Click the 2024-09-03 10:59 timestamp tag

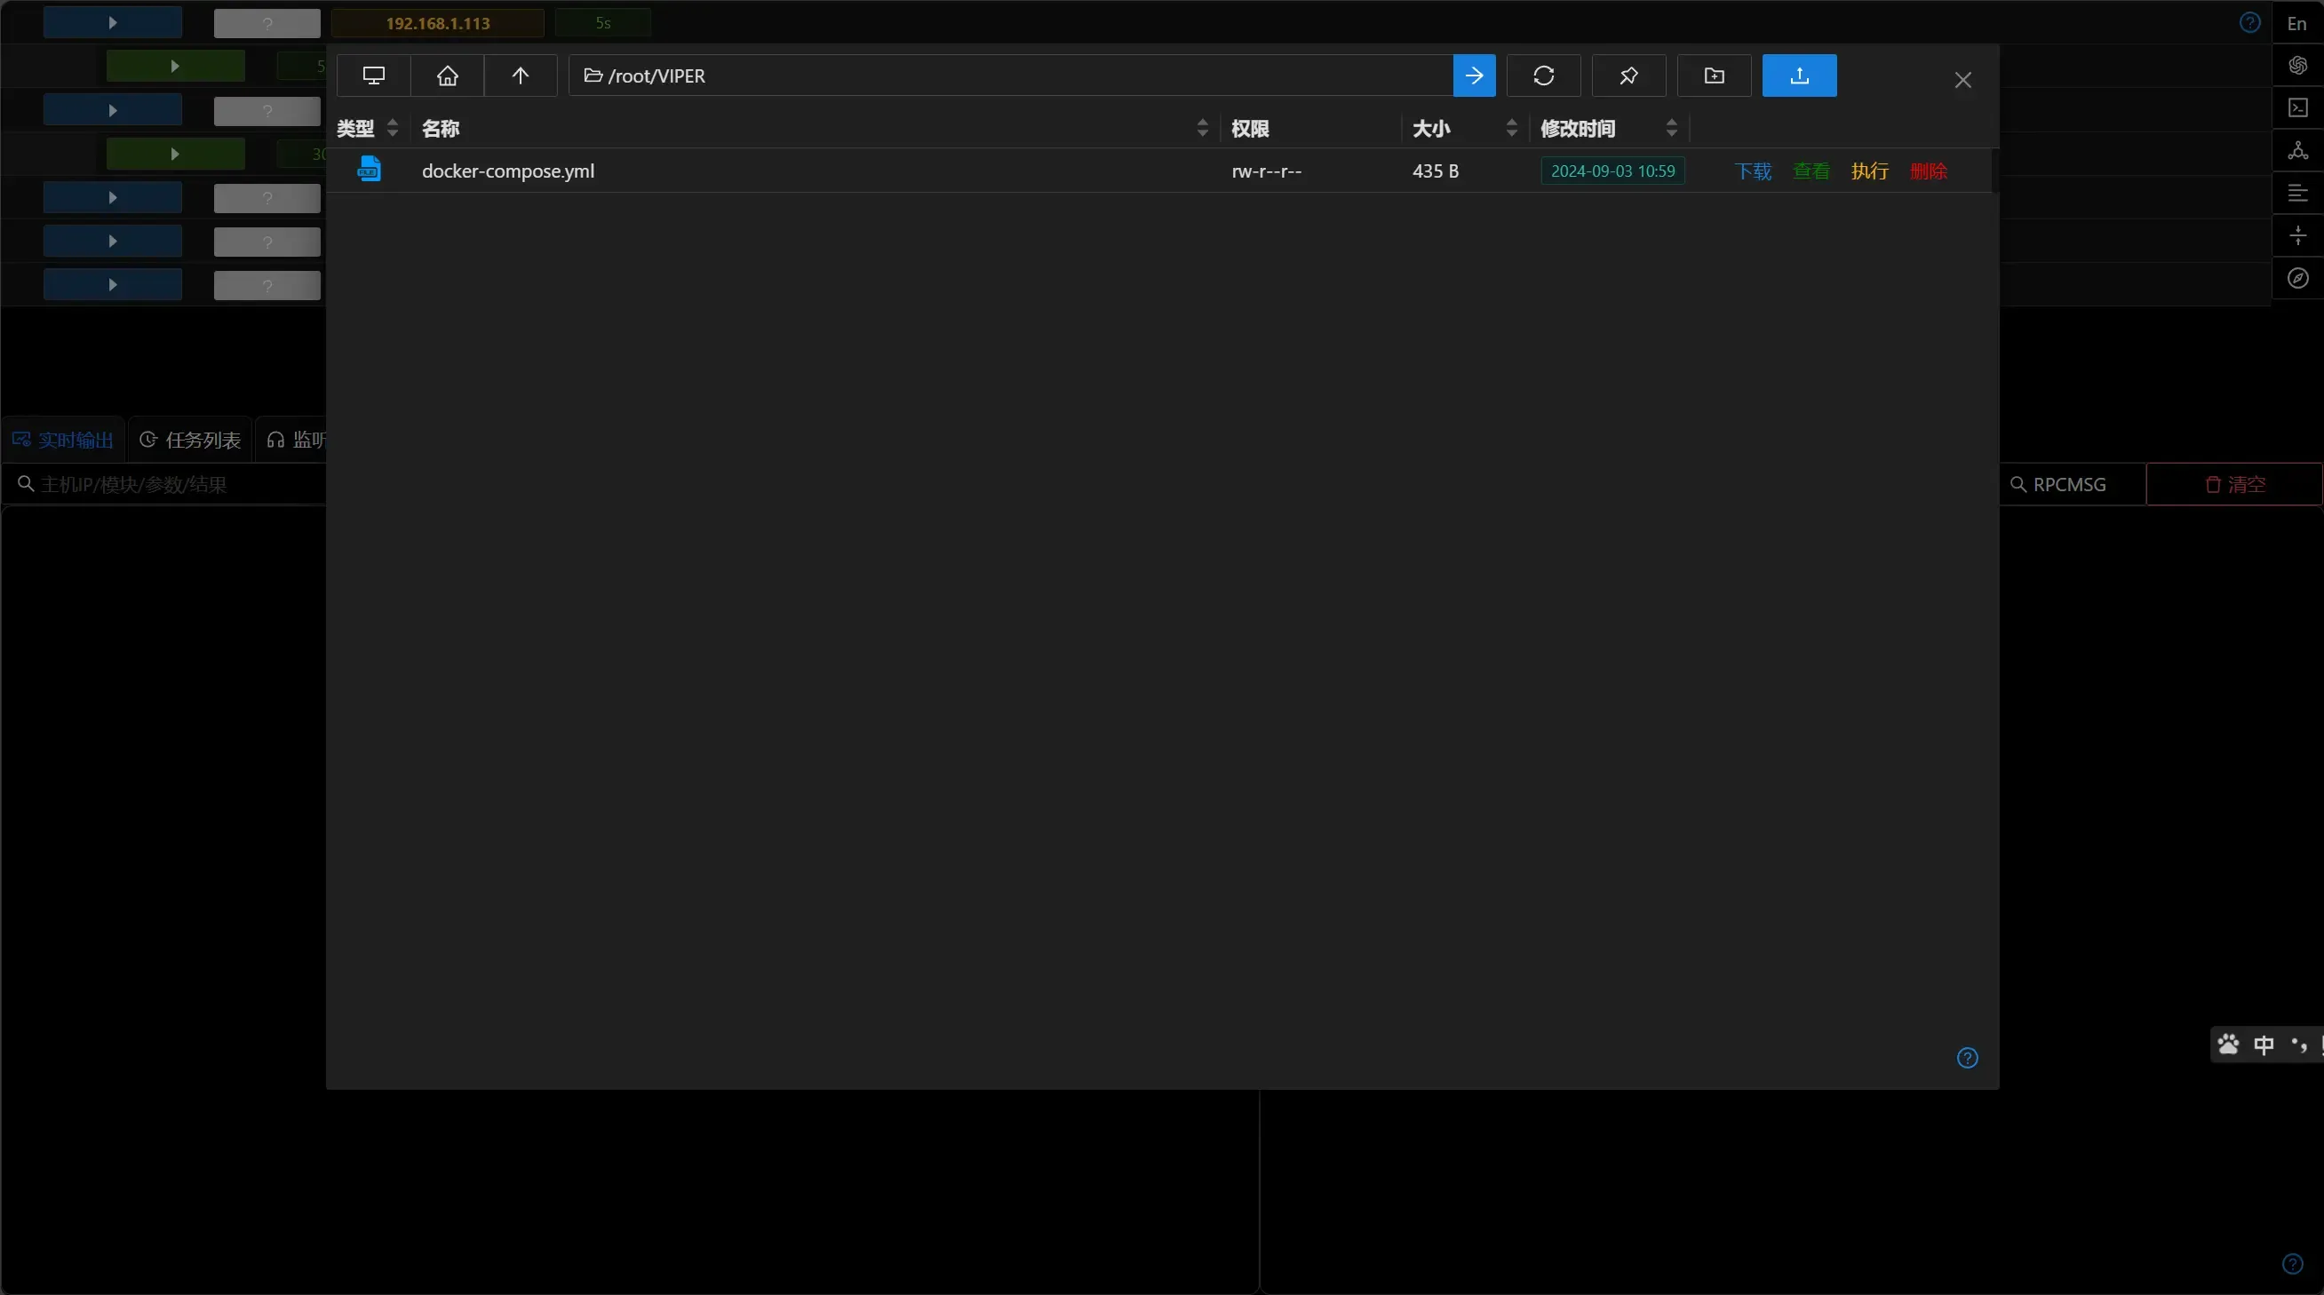[1612, 171]
